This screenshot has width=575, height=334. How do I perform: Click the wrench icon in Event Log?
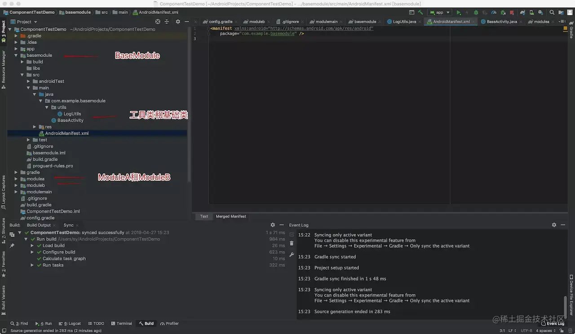[x=292, y=255]
